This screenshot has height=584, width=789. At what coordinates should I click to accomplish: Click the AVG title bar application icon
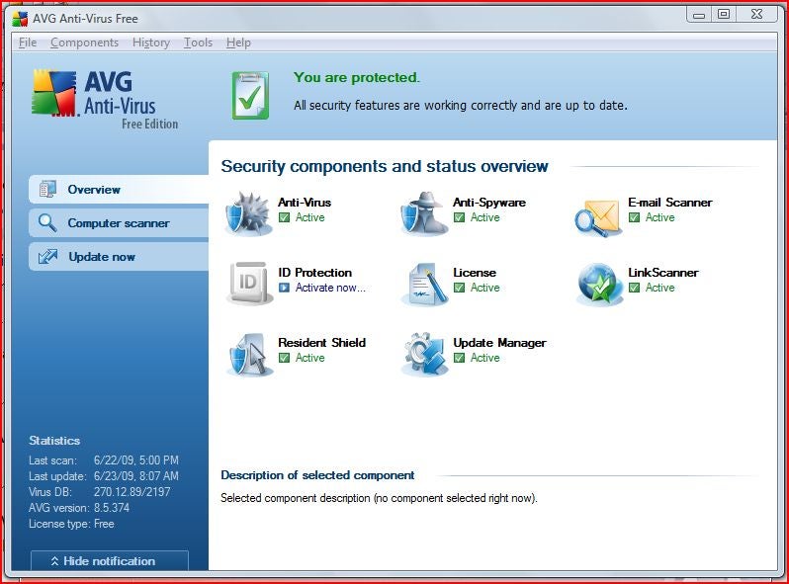pyautogui.click(x=20, y=19)
